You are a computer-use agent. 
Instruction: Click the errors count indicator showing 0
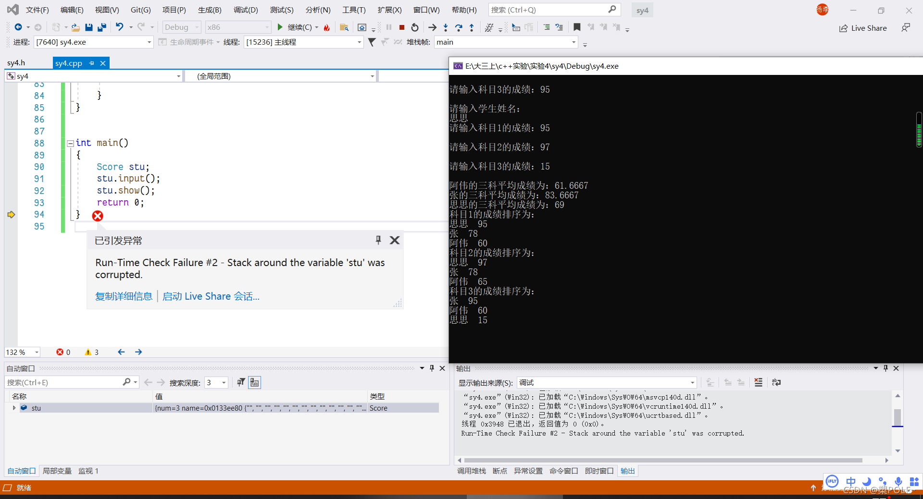click(63, 352)
